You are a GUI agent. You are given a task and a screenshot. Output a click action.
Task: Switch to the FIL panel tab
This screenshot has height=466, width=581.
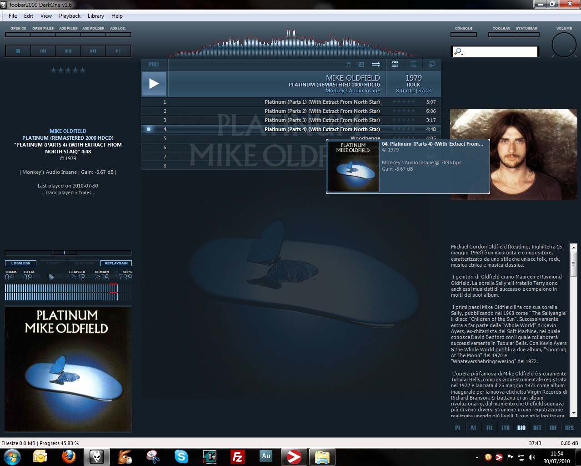489,428
